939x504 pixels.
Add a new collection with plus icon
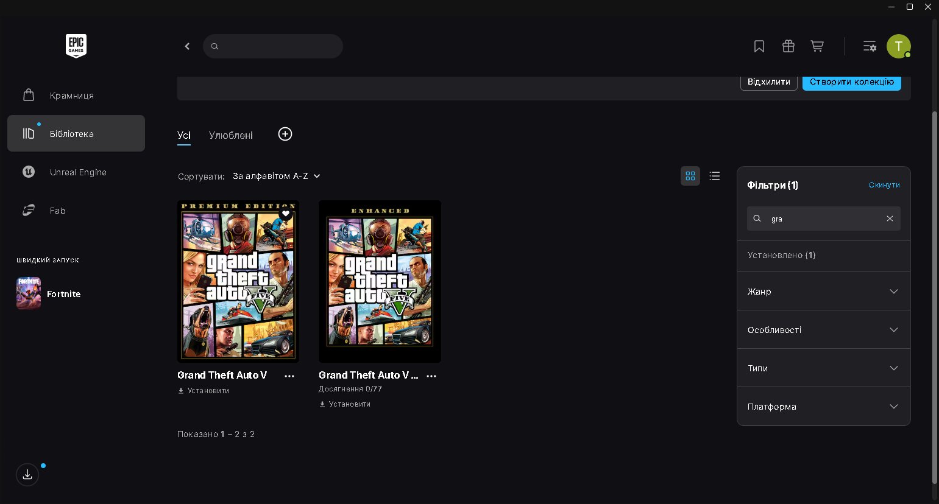point(285,134)
